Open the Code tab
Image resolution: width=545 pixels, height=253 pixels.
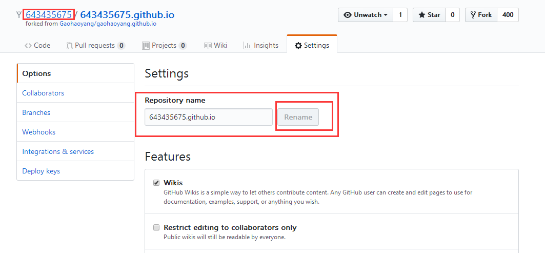click(x=37, y=45)
